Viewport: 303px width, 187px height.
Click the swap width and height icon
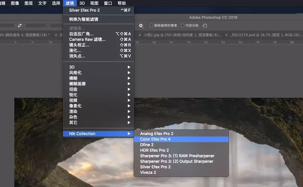coord(20,26)
